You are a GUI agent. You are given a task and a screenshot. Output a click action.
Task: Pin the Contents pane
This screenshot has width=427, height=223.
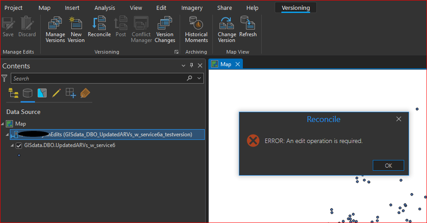coord(191,65)
